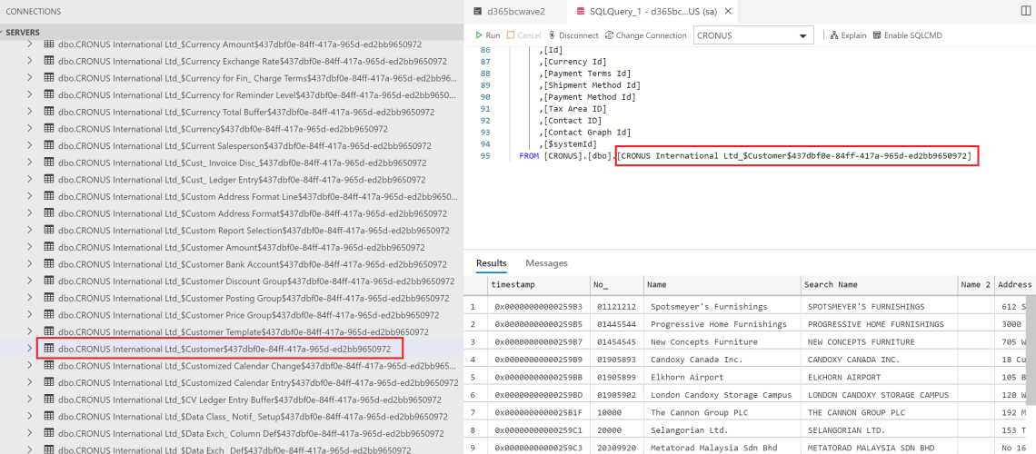Select the $Custom Address Format table row

[x=232, y=213]
